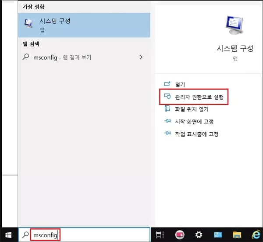Click the open-app icon beside 열기
The height and width of the screenshot is (242, 263).
167,84
